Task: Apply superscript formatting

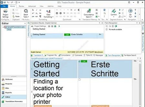Action: click(x=33, y=13)
